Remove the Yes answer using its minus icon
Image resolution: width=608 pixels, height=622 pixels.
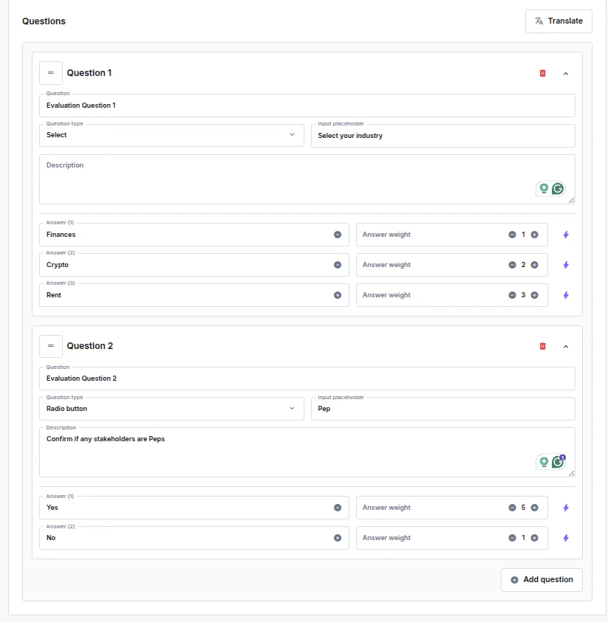coord(338,508)
